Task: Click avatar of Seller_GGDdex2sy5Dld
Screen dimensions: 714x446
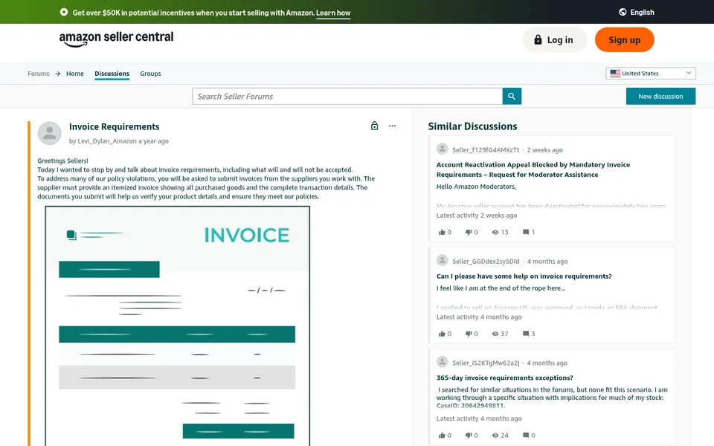Action: pos(442,260)
